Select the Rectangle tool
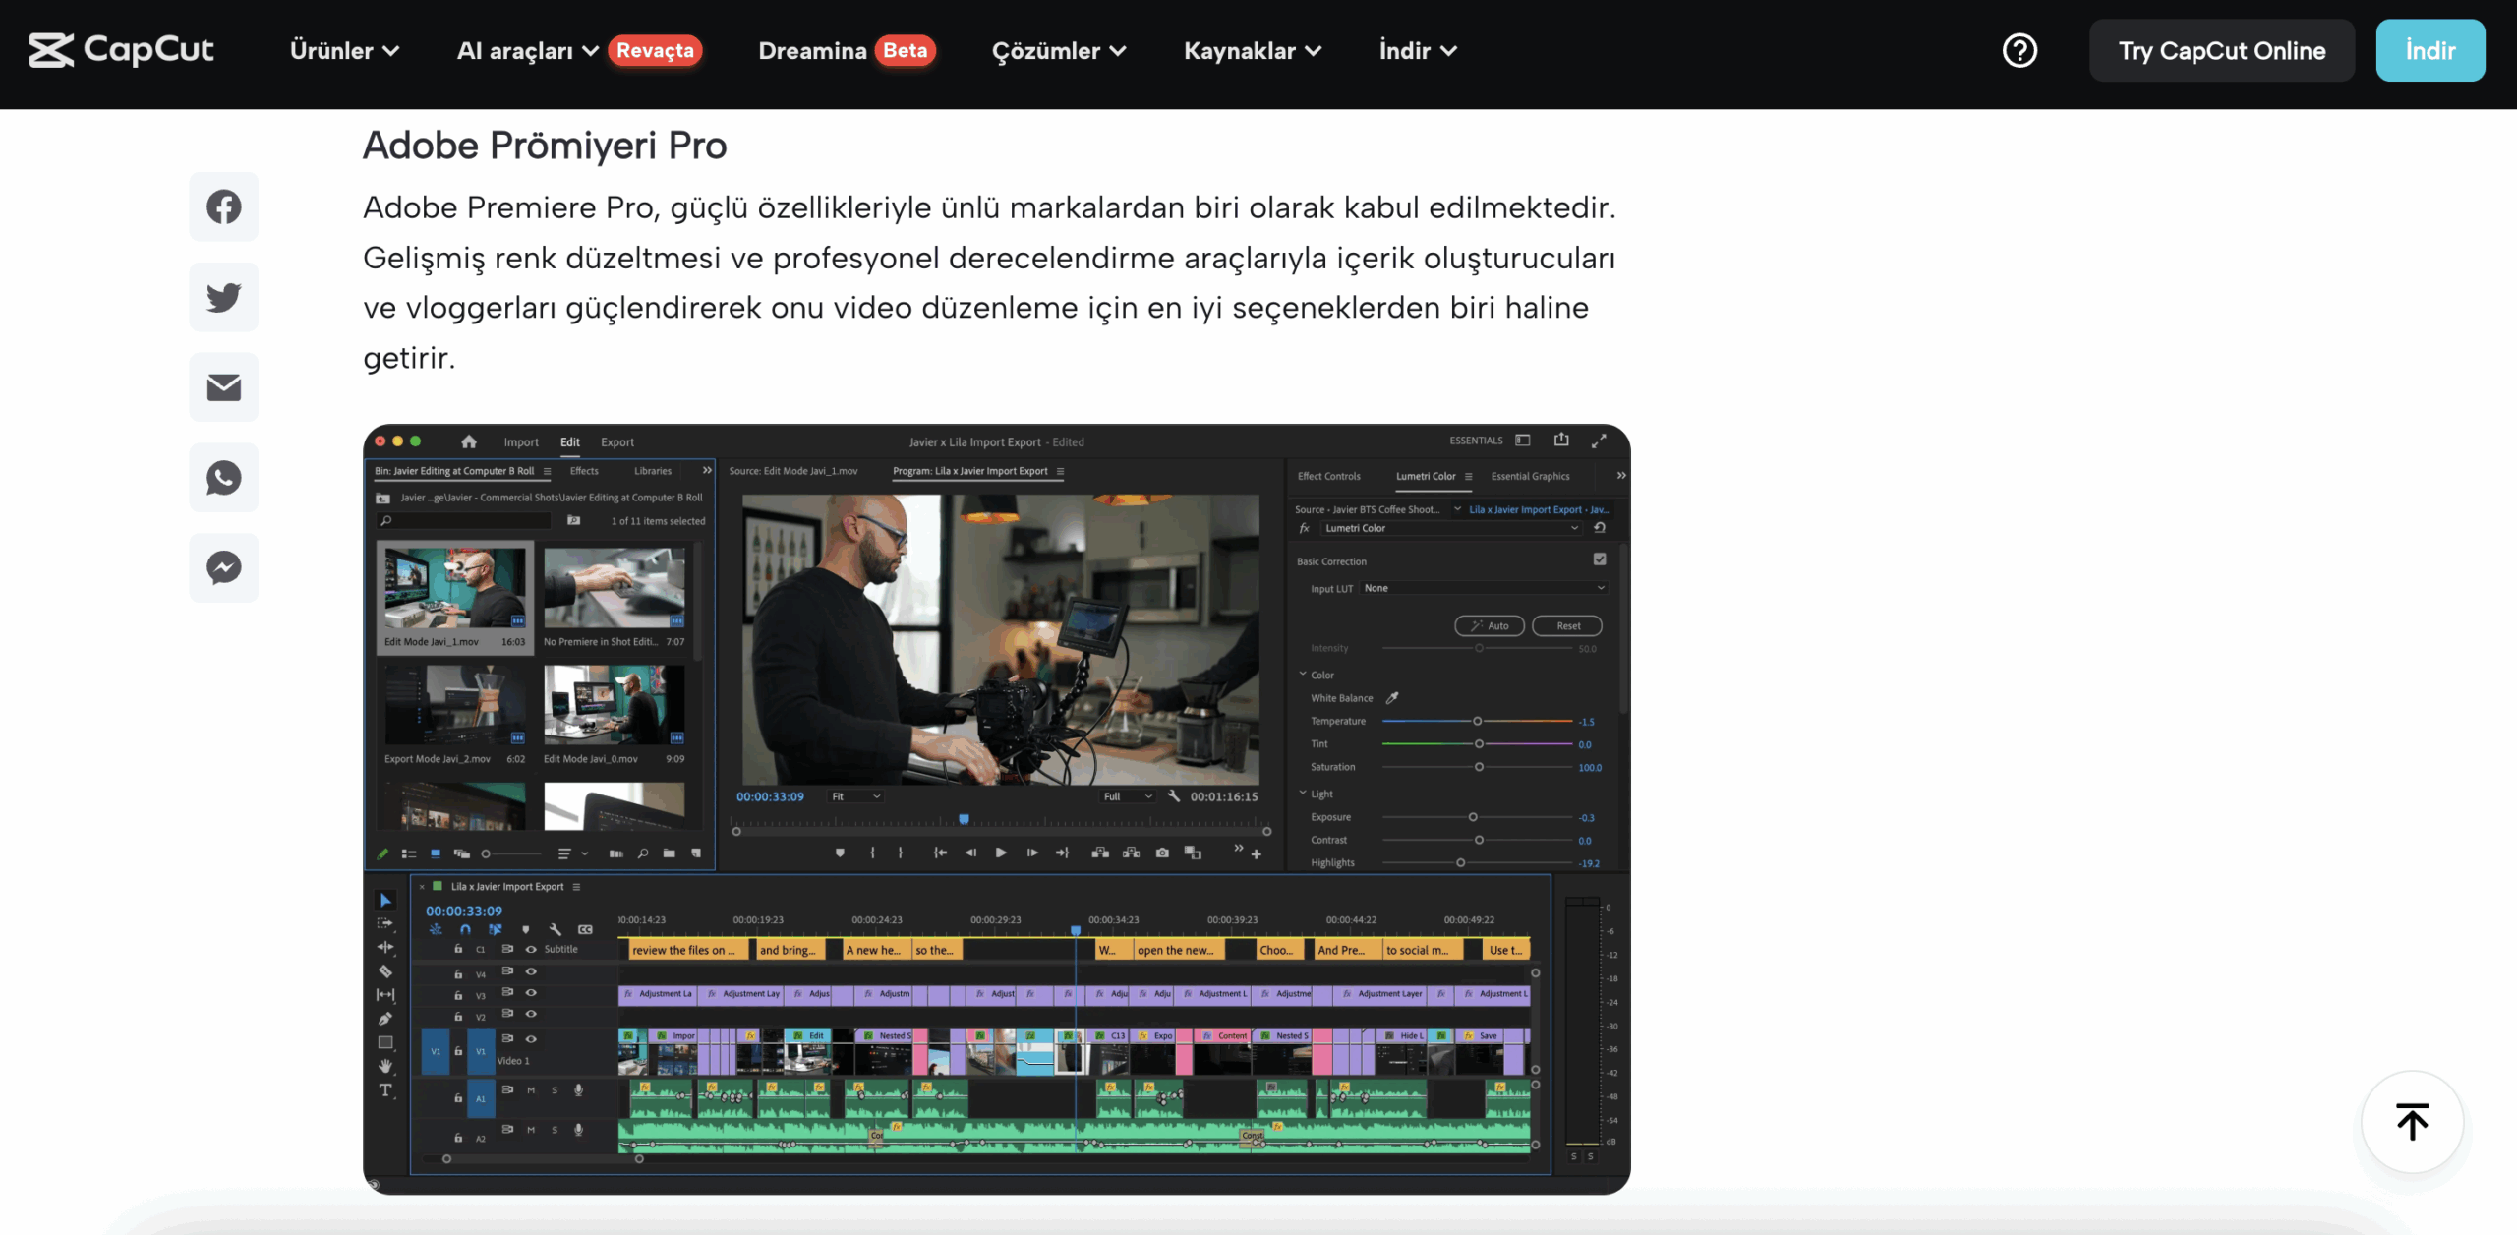Screen dimensions: 2517x1235 tap(385, 1042)
